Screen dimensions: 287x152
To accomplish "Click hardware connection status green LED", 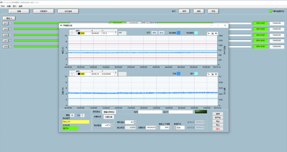I will point(271,11).
